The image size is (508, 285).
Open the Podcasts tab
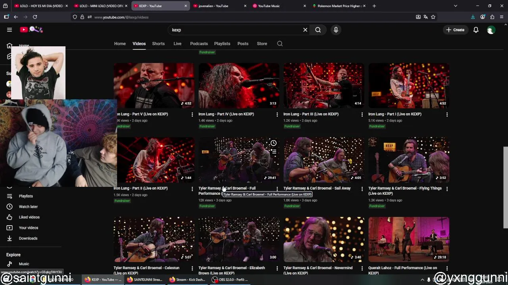point(199,44)
